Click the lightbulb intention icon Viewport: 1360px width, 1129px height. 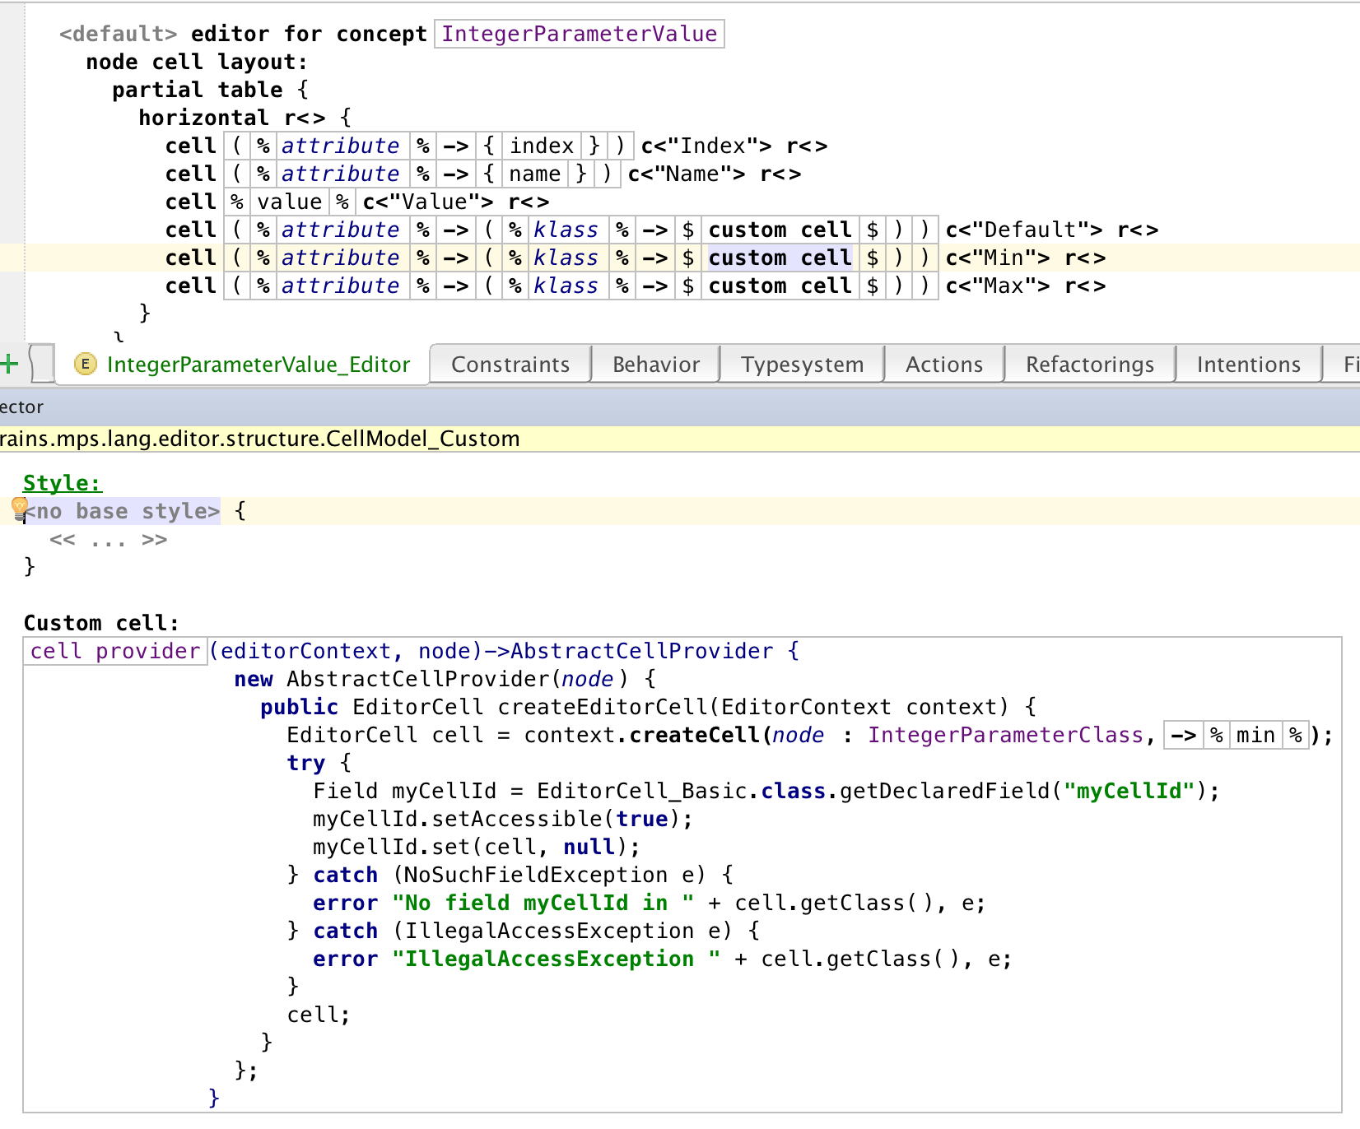tap(19, 508)
